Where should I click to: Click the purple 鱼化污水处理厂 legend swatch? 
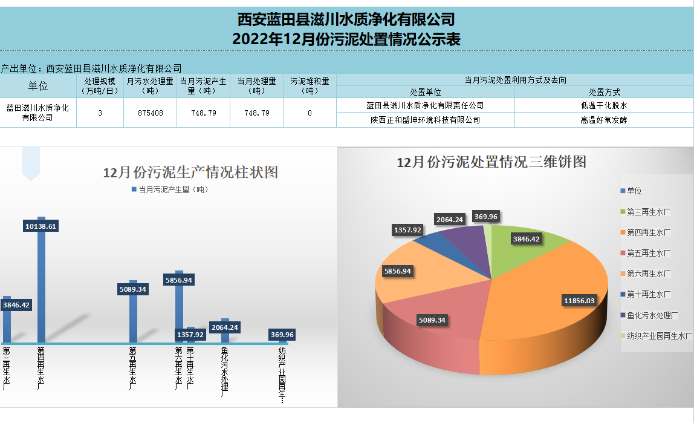pyautogui.click(x=623, y=315)
